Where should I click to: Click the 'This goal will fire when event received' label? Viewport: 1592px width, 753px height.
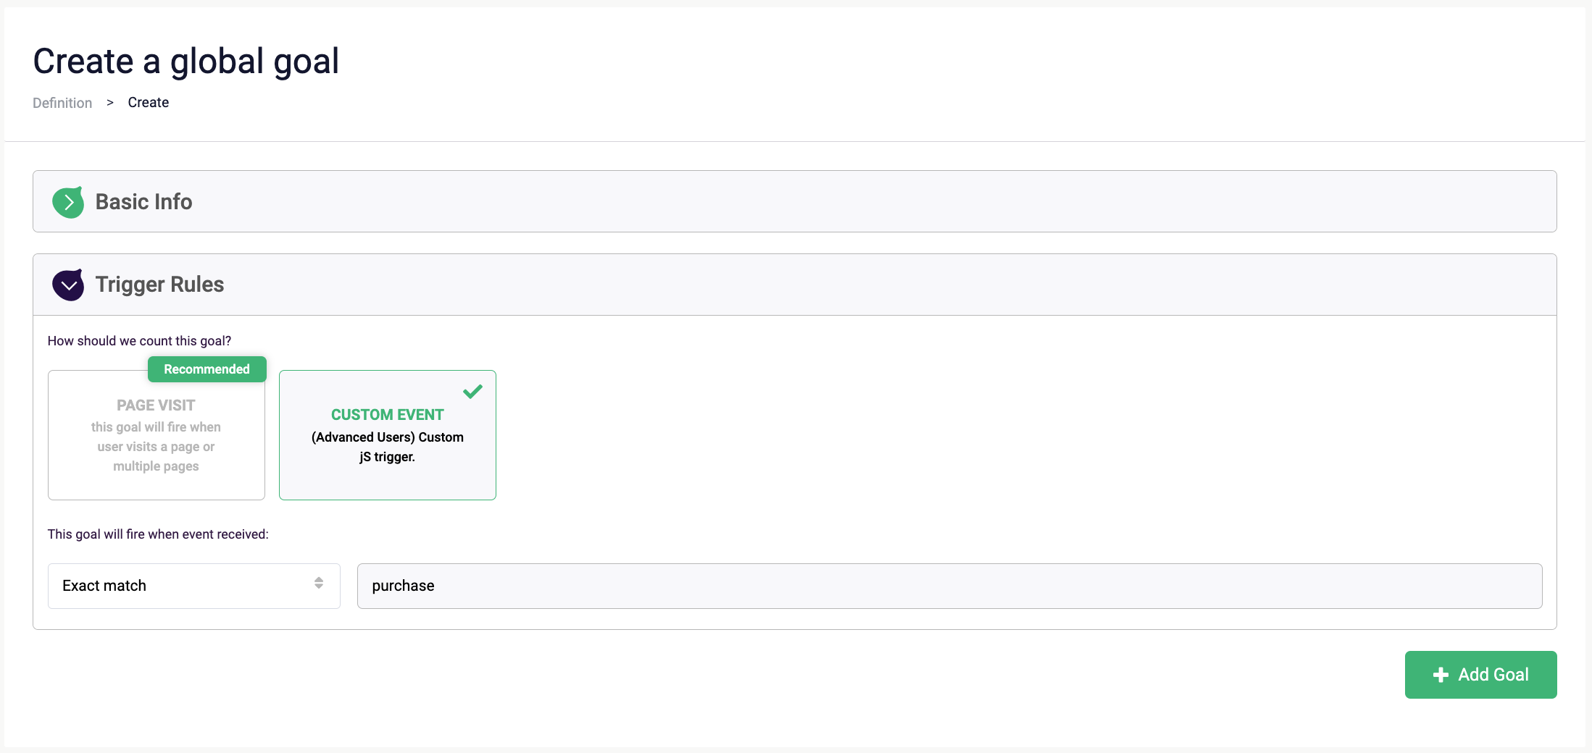pos(158,534)
